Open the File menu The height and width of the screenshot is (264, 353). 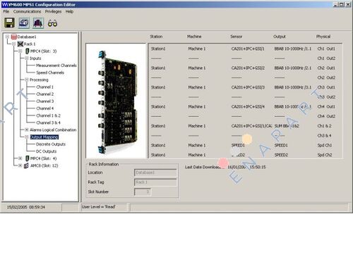point(6,11)
